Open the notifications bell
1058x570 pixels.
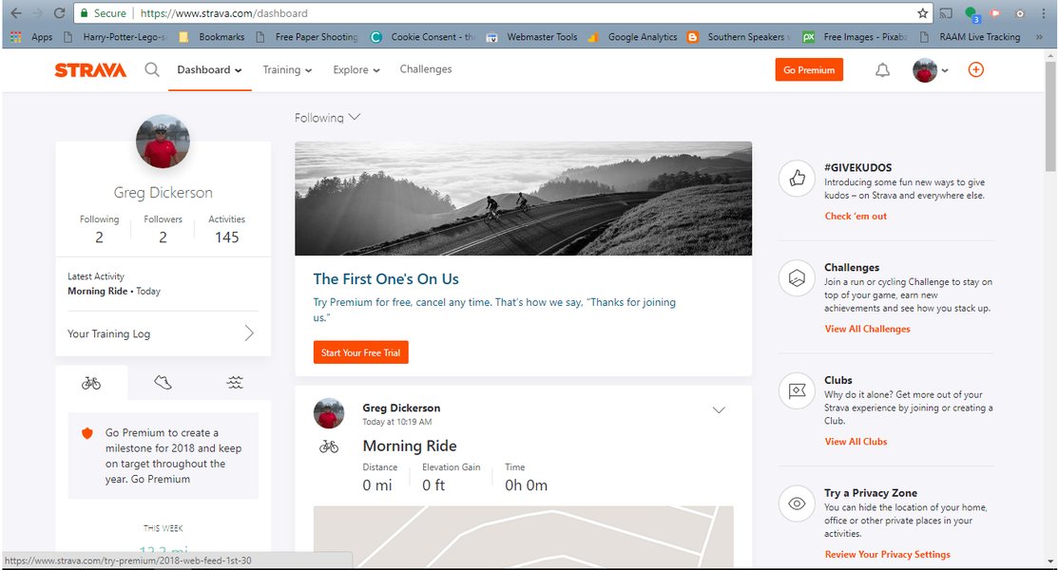[881, 68]
